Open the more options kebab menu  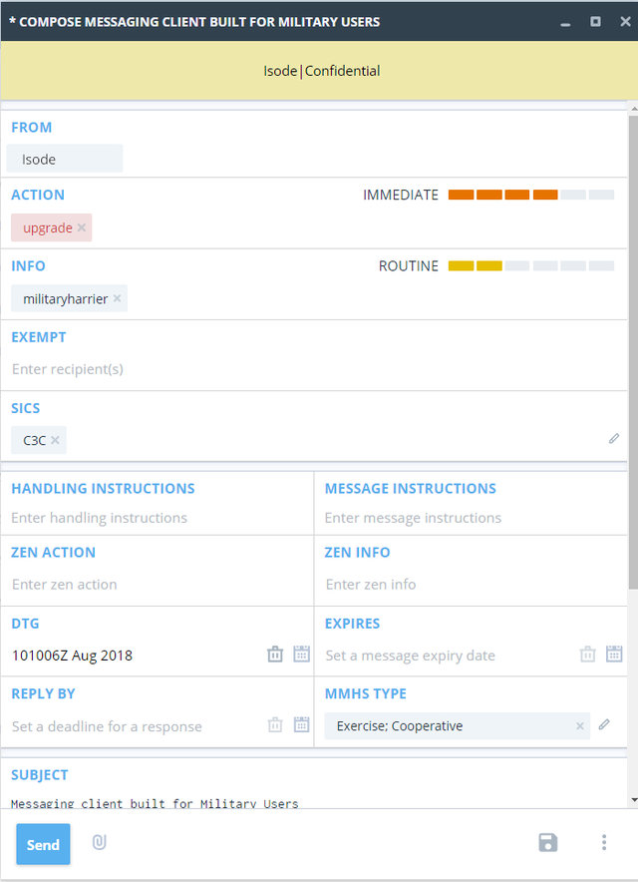[x=603, y=843]
